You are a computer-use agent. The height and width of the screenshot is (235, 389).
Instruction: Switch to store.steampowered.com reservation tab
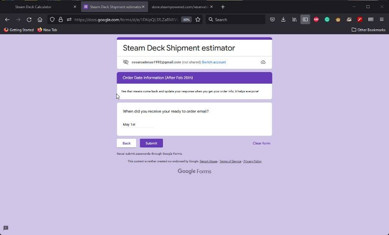[x=180, y=7]
